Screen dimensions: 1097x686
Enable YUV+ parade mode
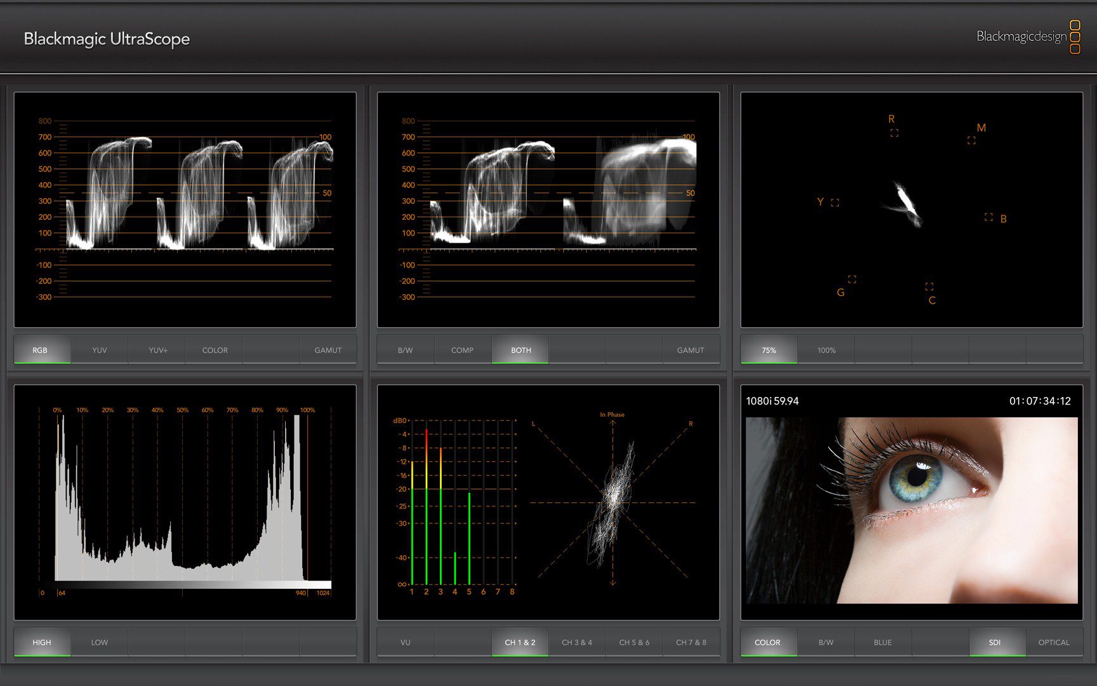click(x=157, y=350)
